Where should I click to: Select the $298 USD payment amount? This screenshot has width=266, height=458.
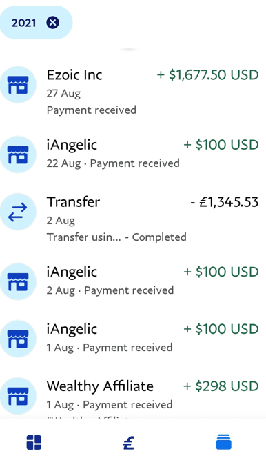(x=221, y=386)
